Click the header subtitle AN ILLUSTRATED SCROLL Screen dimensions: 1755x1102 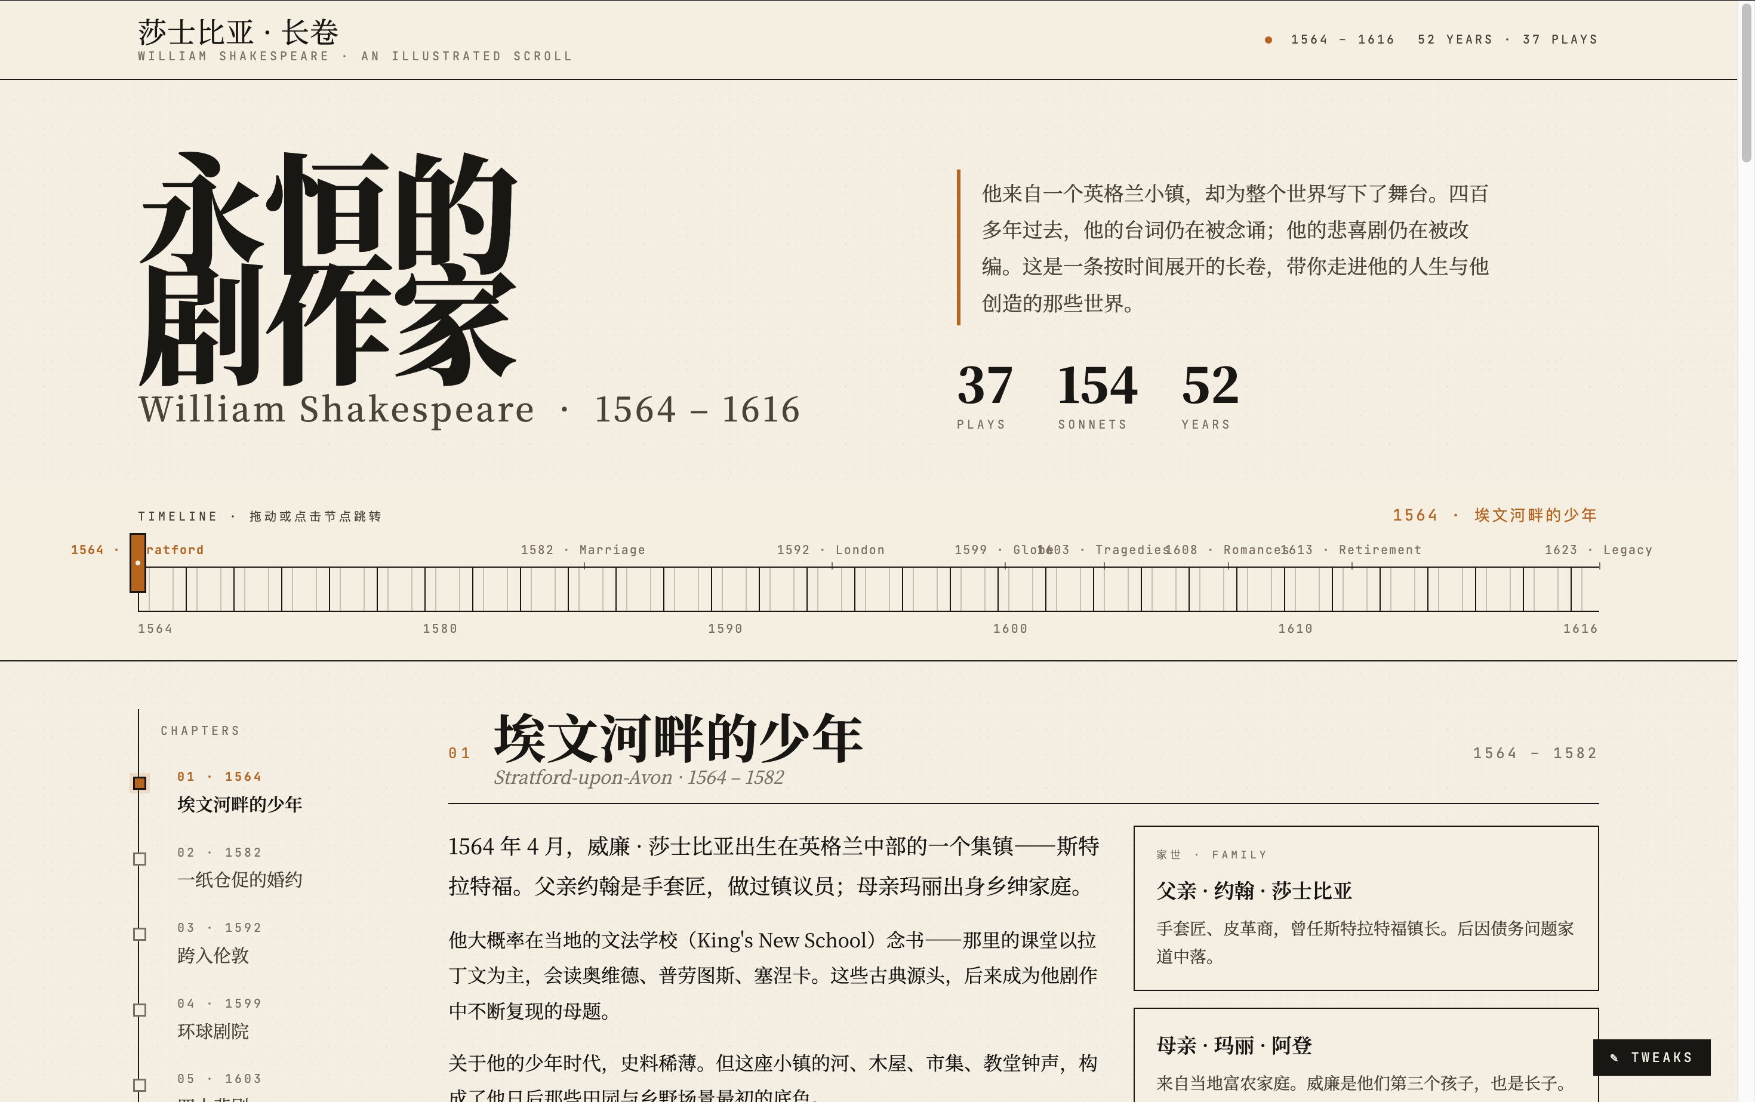tap(466, 56)
